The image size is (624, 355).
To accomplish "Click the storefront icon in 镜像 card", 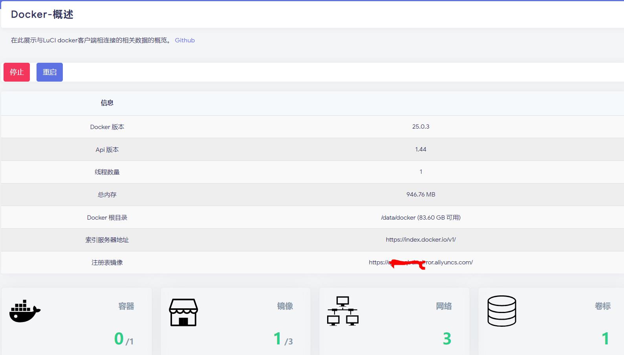I will [x=183, y=312].
